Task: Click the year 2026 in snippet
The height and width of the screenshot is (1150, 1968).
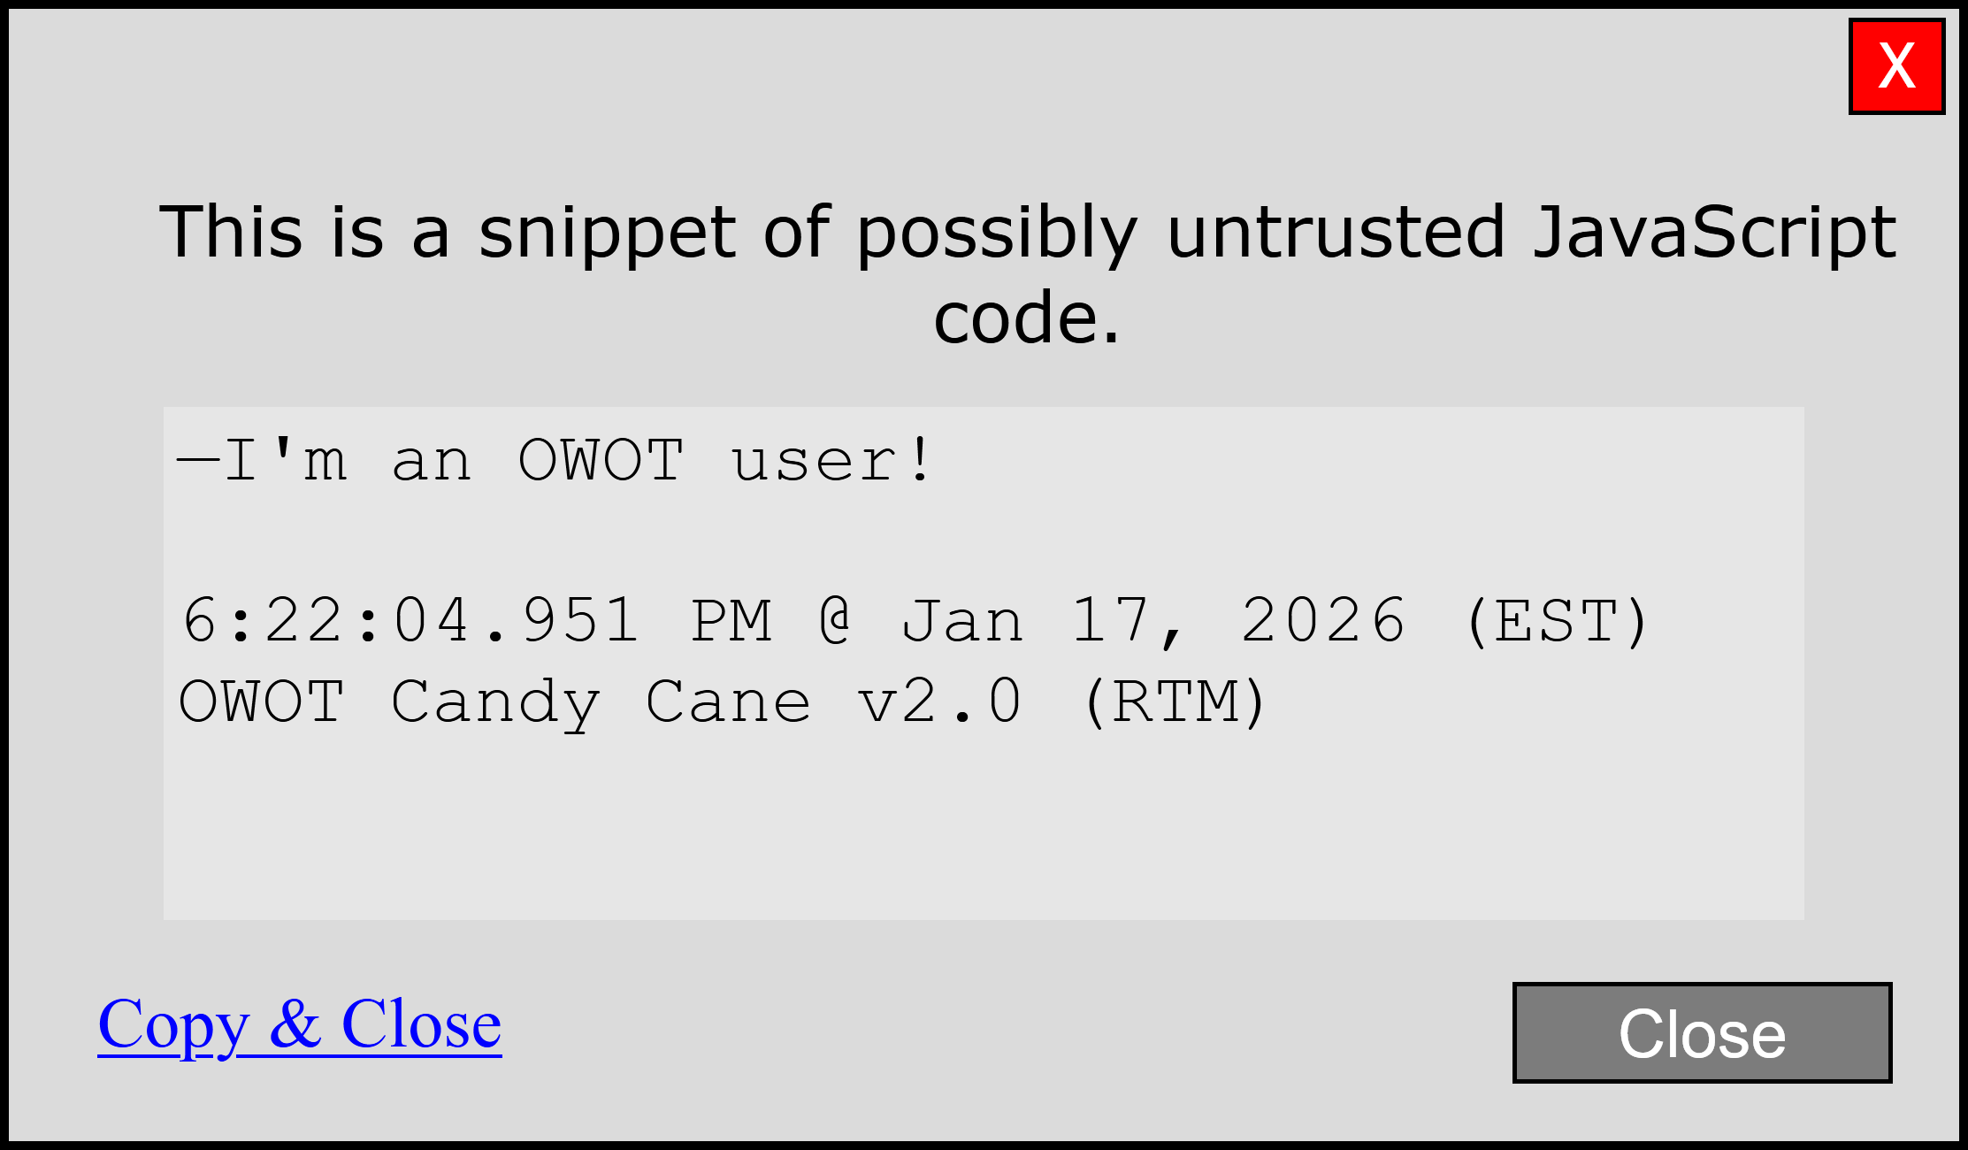Action: point(1323,620)
